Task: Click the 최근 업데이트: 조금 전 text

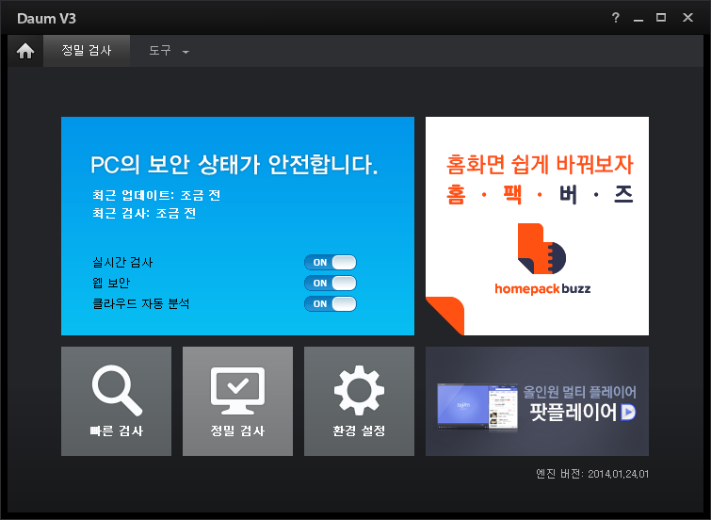Action: coord(156,195)
